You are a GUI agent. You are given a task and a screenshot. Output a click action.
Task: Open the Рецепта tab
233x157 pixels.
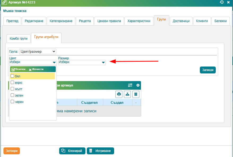(x=85, y=21)
